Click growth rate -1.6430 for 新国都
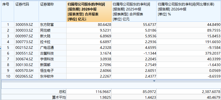Image resolution: width=221 pixels, height=100 pixels. [x=189, y=65]
